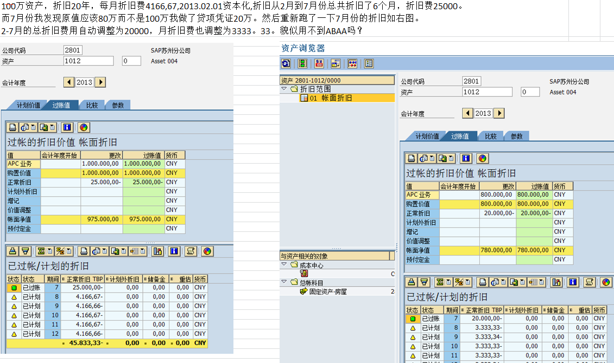This screenshot has height=363, width=614.
Task: Collapse the 总帐科目 tree node
Action: coord(284,282)
